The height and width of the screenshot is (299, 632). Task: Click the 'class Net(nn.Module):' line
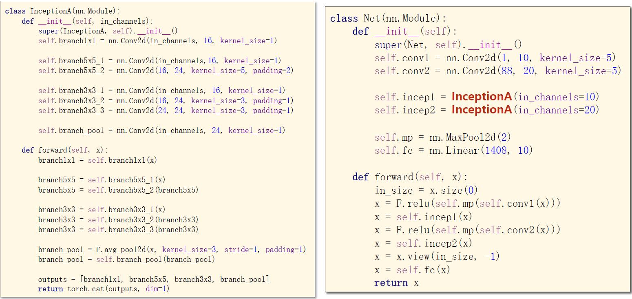click(x=388, y=19)
